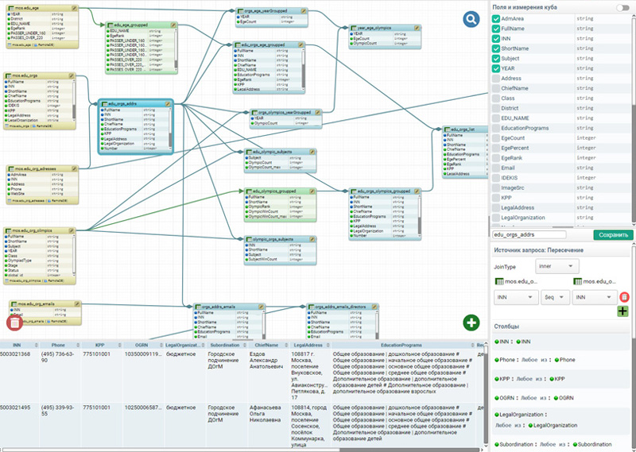636x452 pixels.
Task: Click the Subordination column mapping row
Action: tap(562, 444)
